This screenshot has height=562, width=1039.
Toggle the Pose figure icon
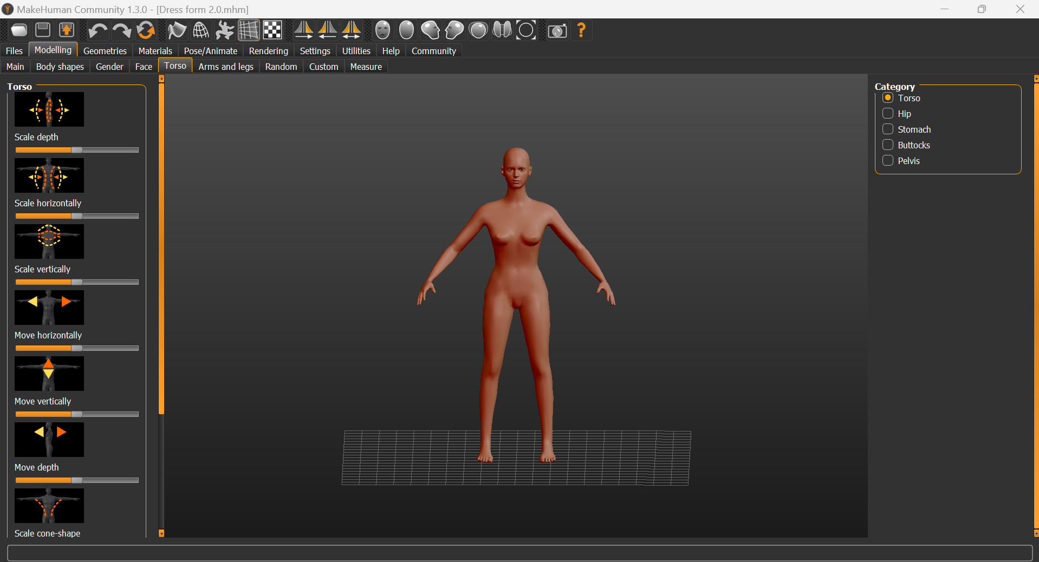tap(224, 30)
